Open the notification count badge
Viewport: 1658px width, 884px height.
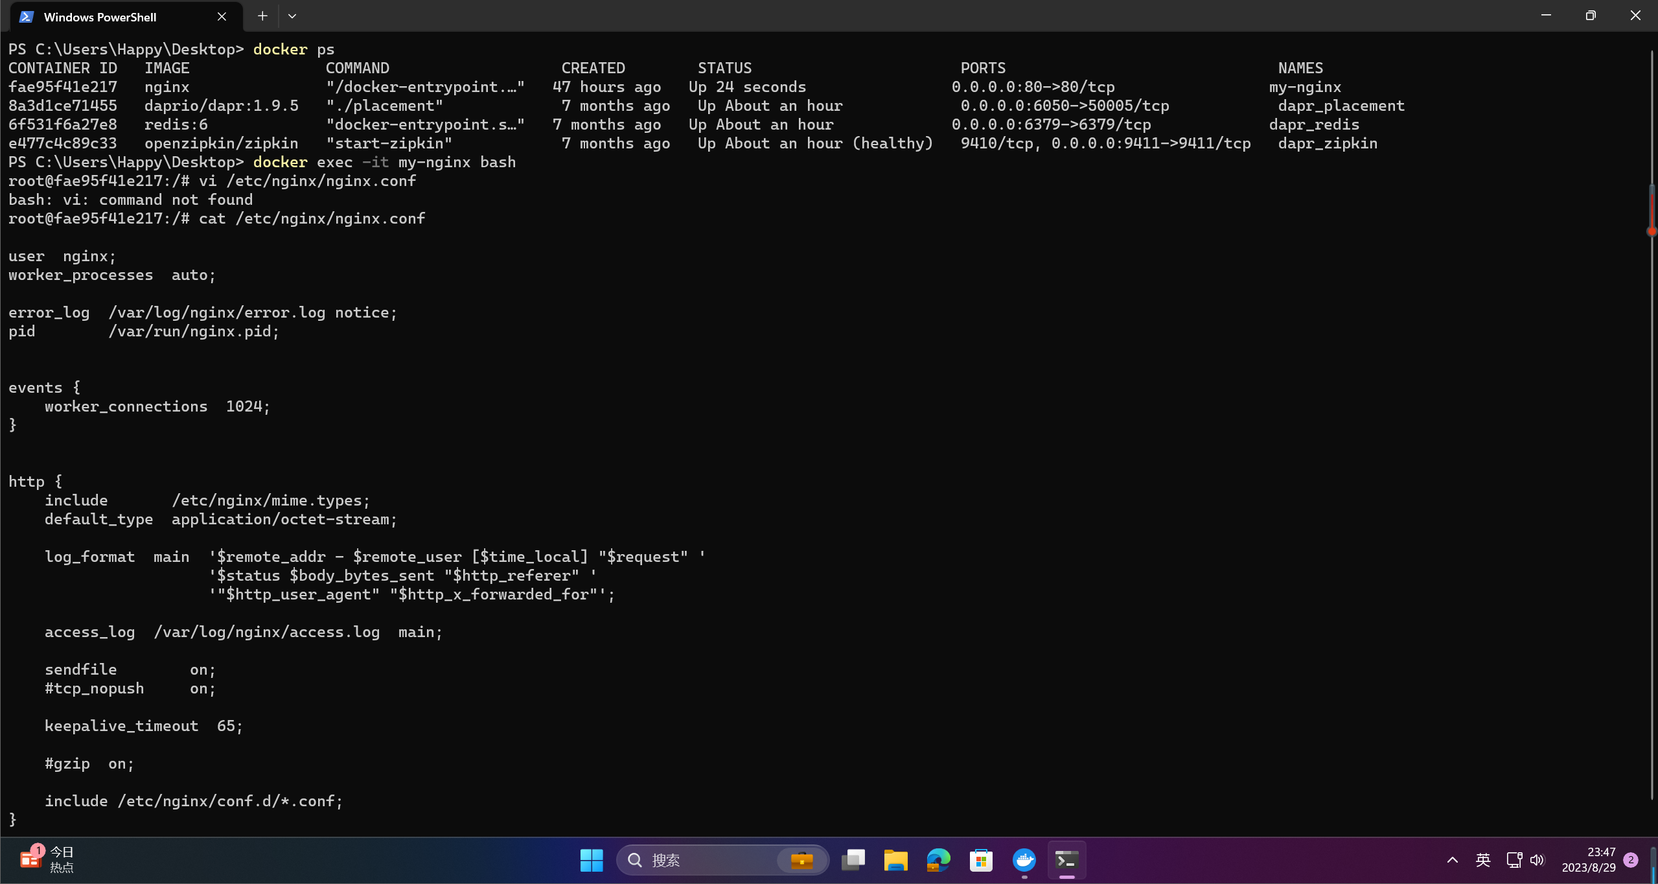pyautogui.click(x=1631, y=860)
